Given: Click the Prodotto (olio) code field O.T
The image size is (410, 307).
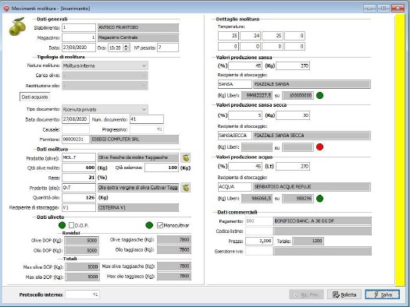Looking at the screenshot, I should (79, 188).
